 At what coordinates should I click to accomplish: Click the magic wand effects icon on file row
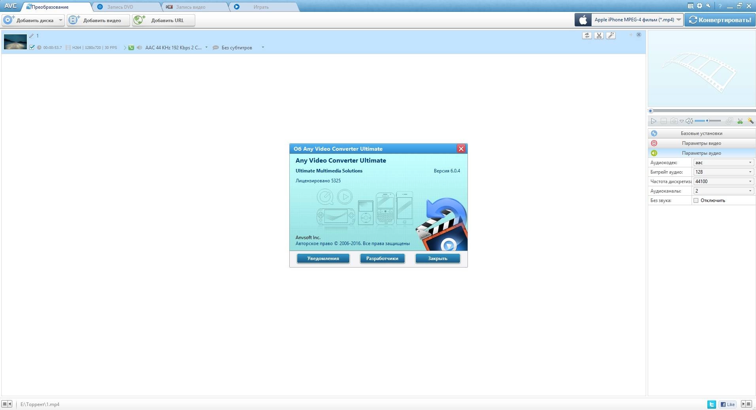click(x=611, y=36)
